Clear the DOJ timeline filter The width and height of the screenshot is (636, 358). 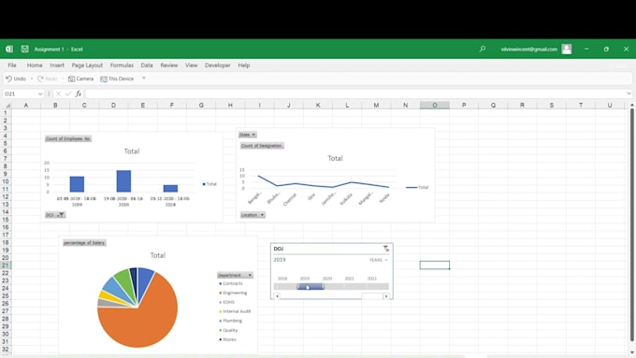[x=385, y=249]
